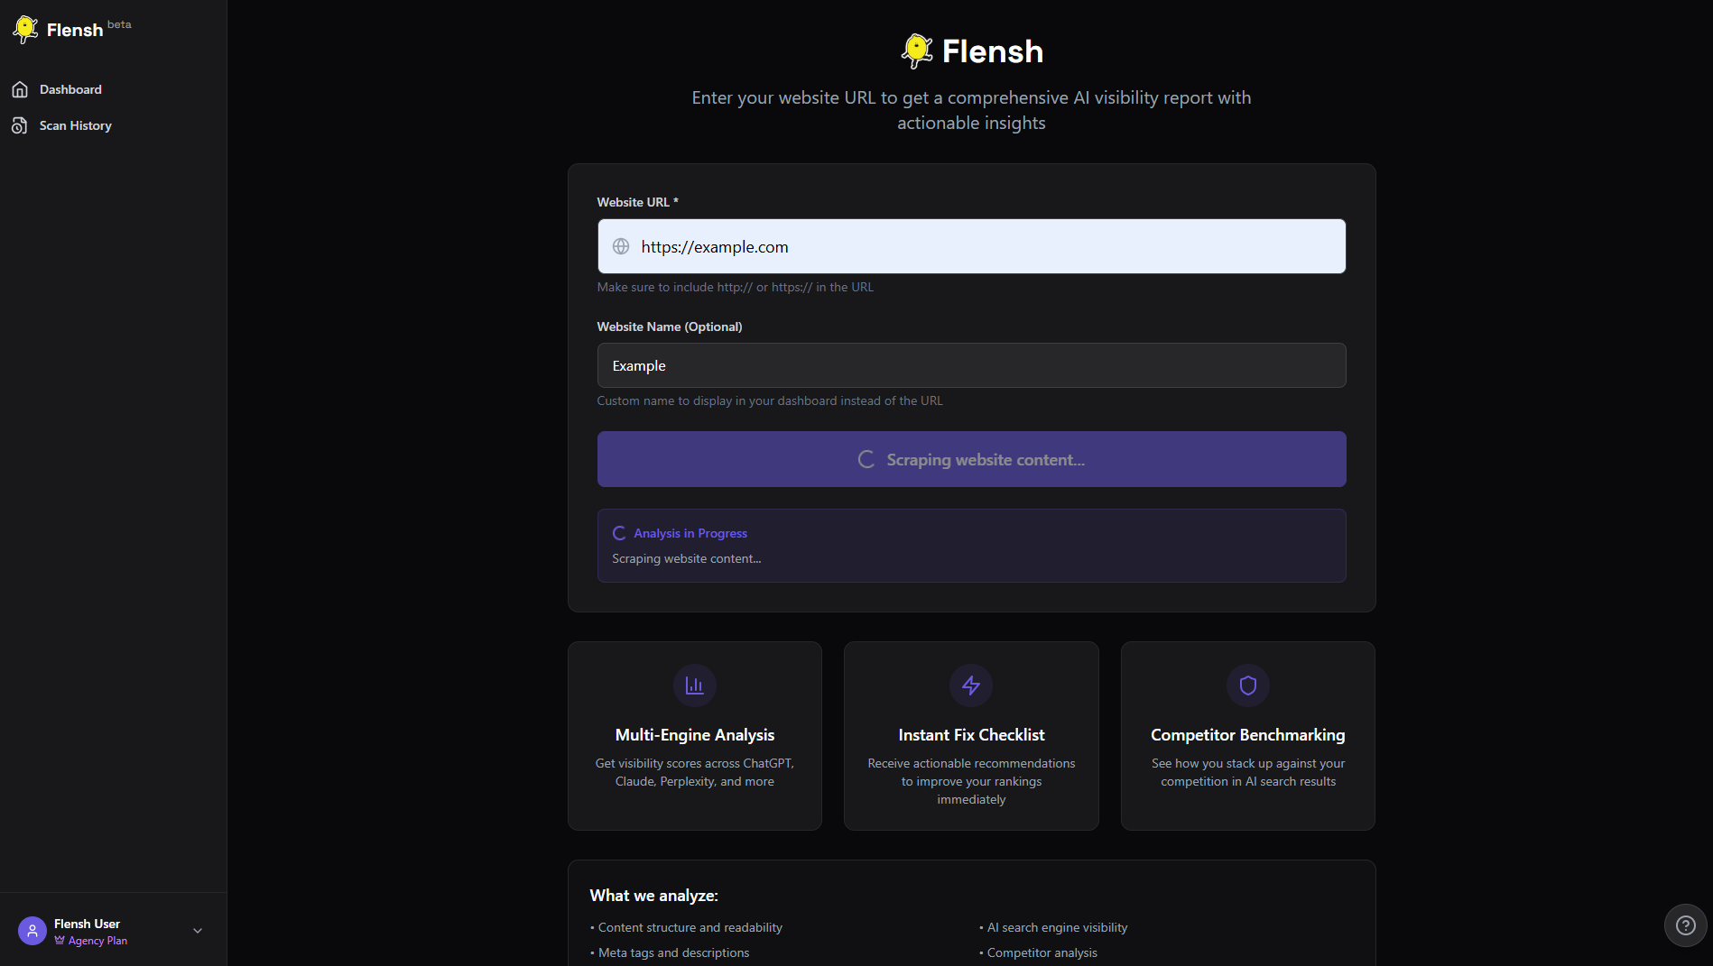Click the 'beta' badge beside the sidebar logo
The width and height of the screenshot is (1713, 966).
click(x=119, y=24)
